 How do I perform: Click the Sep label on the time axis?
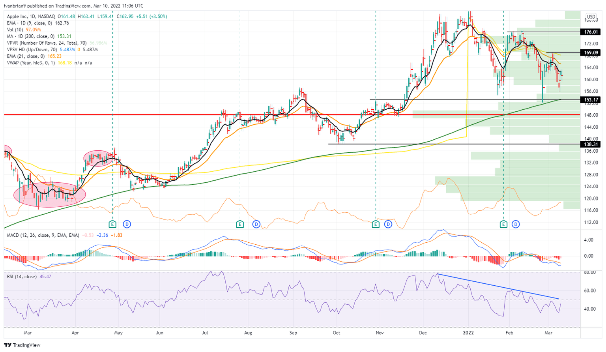293,333
